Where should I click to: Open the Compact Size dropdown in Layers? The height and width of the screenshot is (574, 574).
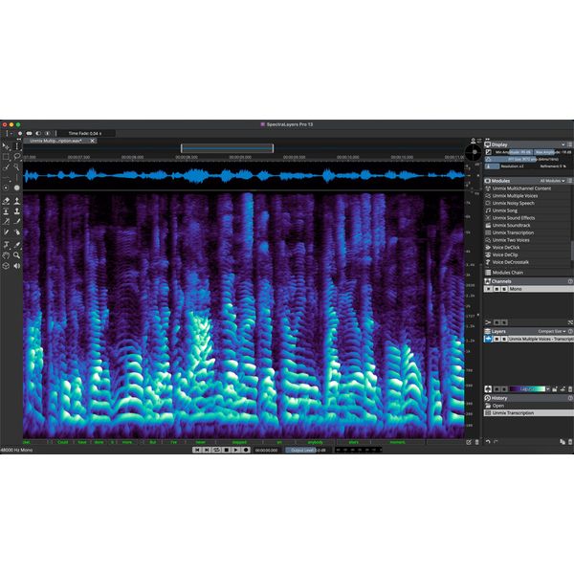(x=552, y=331)
